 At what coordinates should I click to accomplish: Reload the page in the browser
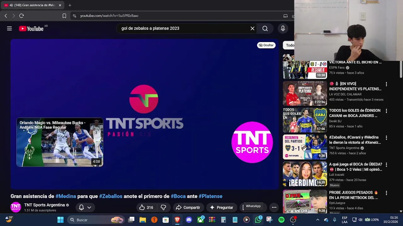pos(21,16)
